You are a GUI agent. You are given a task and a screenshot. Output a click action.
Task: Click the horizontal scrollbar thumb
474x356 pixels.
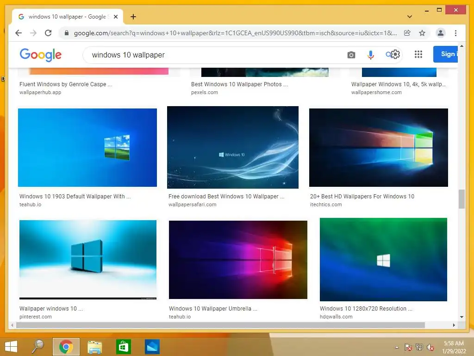click(x=220, y=325)
